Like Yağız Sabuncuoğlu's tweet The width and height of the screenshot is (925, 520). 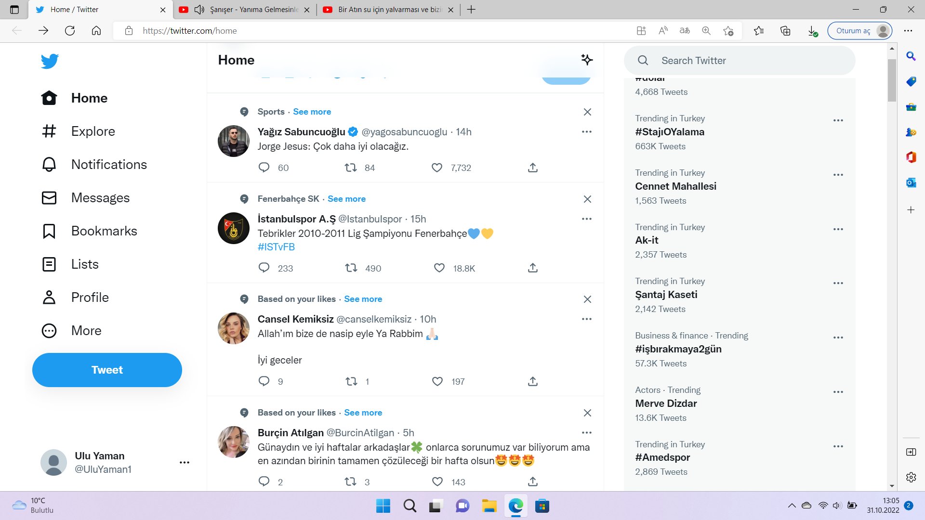pos(437,168)
